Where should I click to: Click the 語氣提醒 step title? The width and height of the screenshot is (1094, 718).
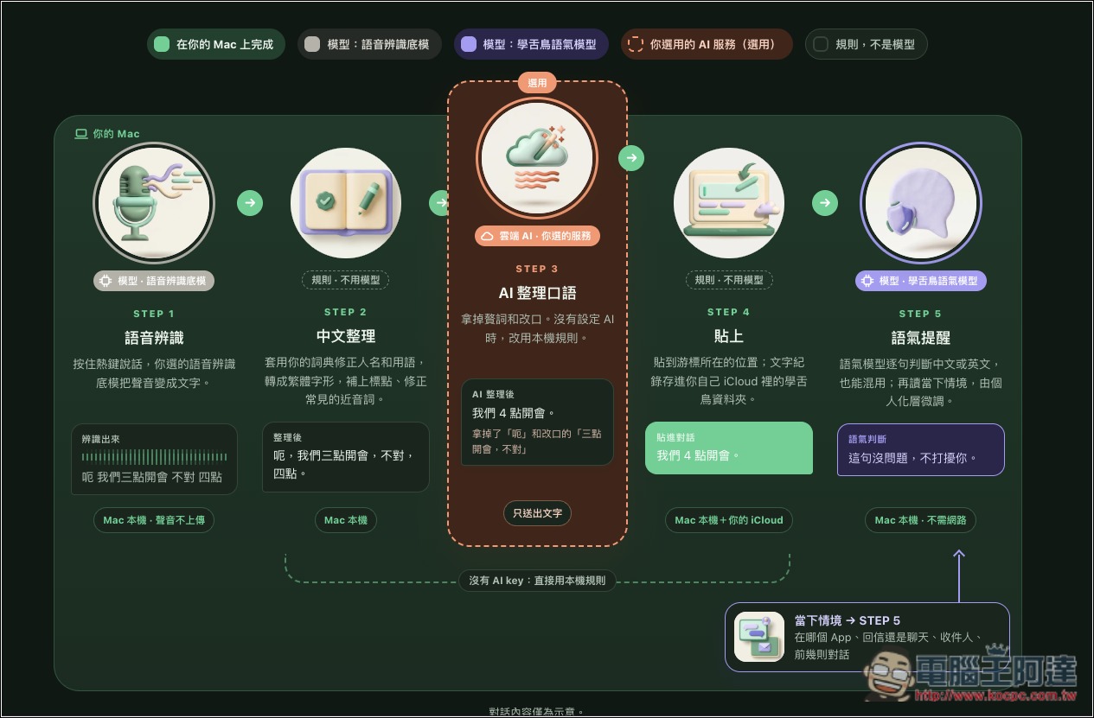921,338
